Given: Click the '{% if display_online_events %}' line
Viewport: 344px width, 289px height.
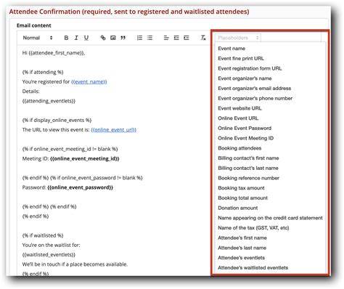Looking at the screenshot, I should [57, 120].
